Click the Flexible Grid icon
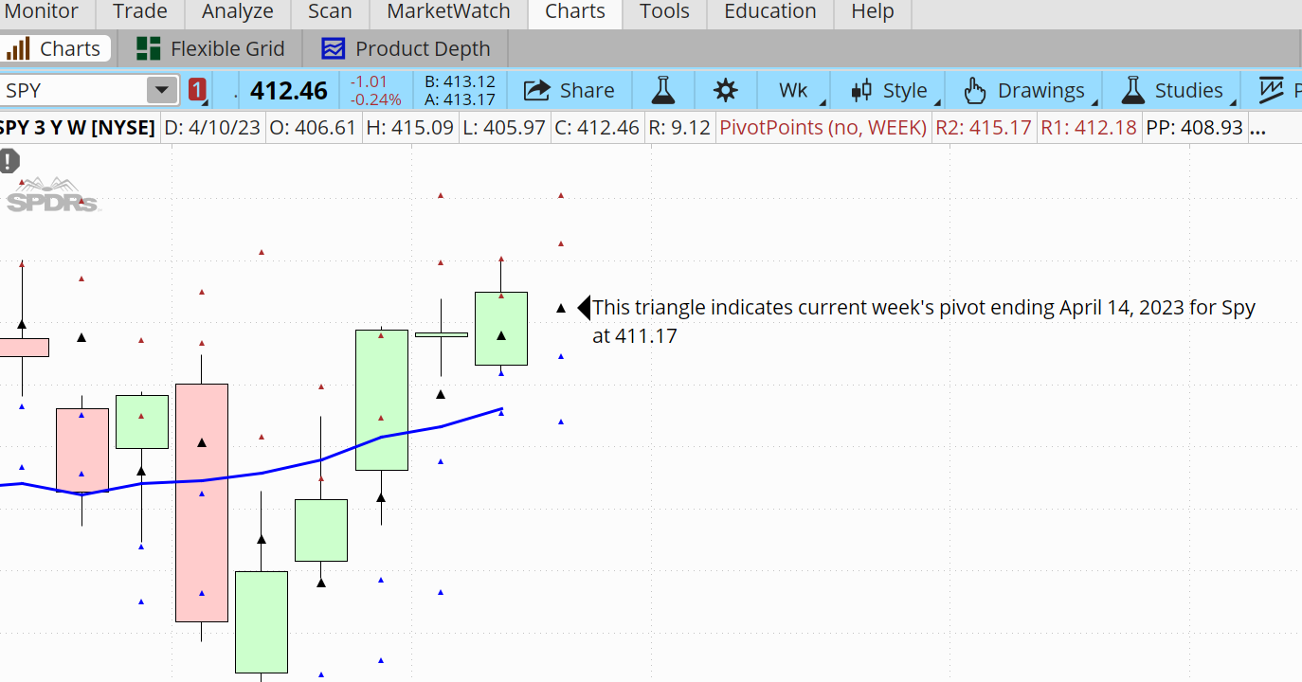The width and height of the screenshot is (1302, 682). (148, 48)
